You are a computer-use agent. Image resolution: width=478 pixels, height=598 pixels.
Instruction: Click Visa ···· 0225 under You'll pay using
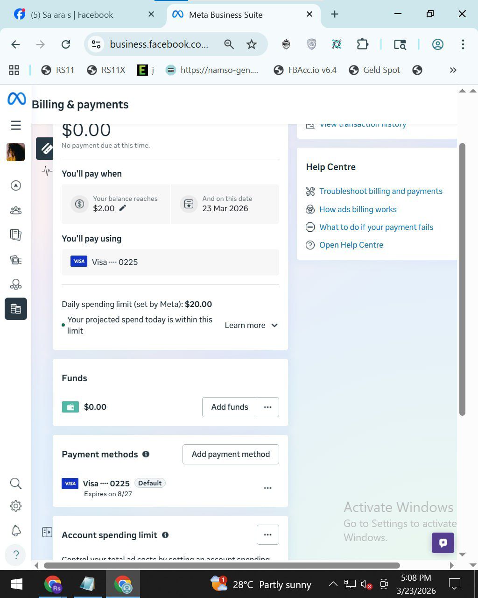click(x=170, y=262)
